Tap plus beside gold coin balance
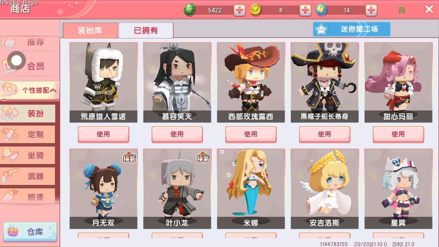The image size is (439, 247). click(305, 10)
